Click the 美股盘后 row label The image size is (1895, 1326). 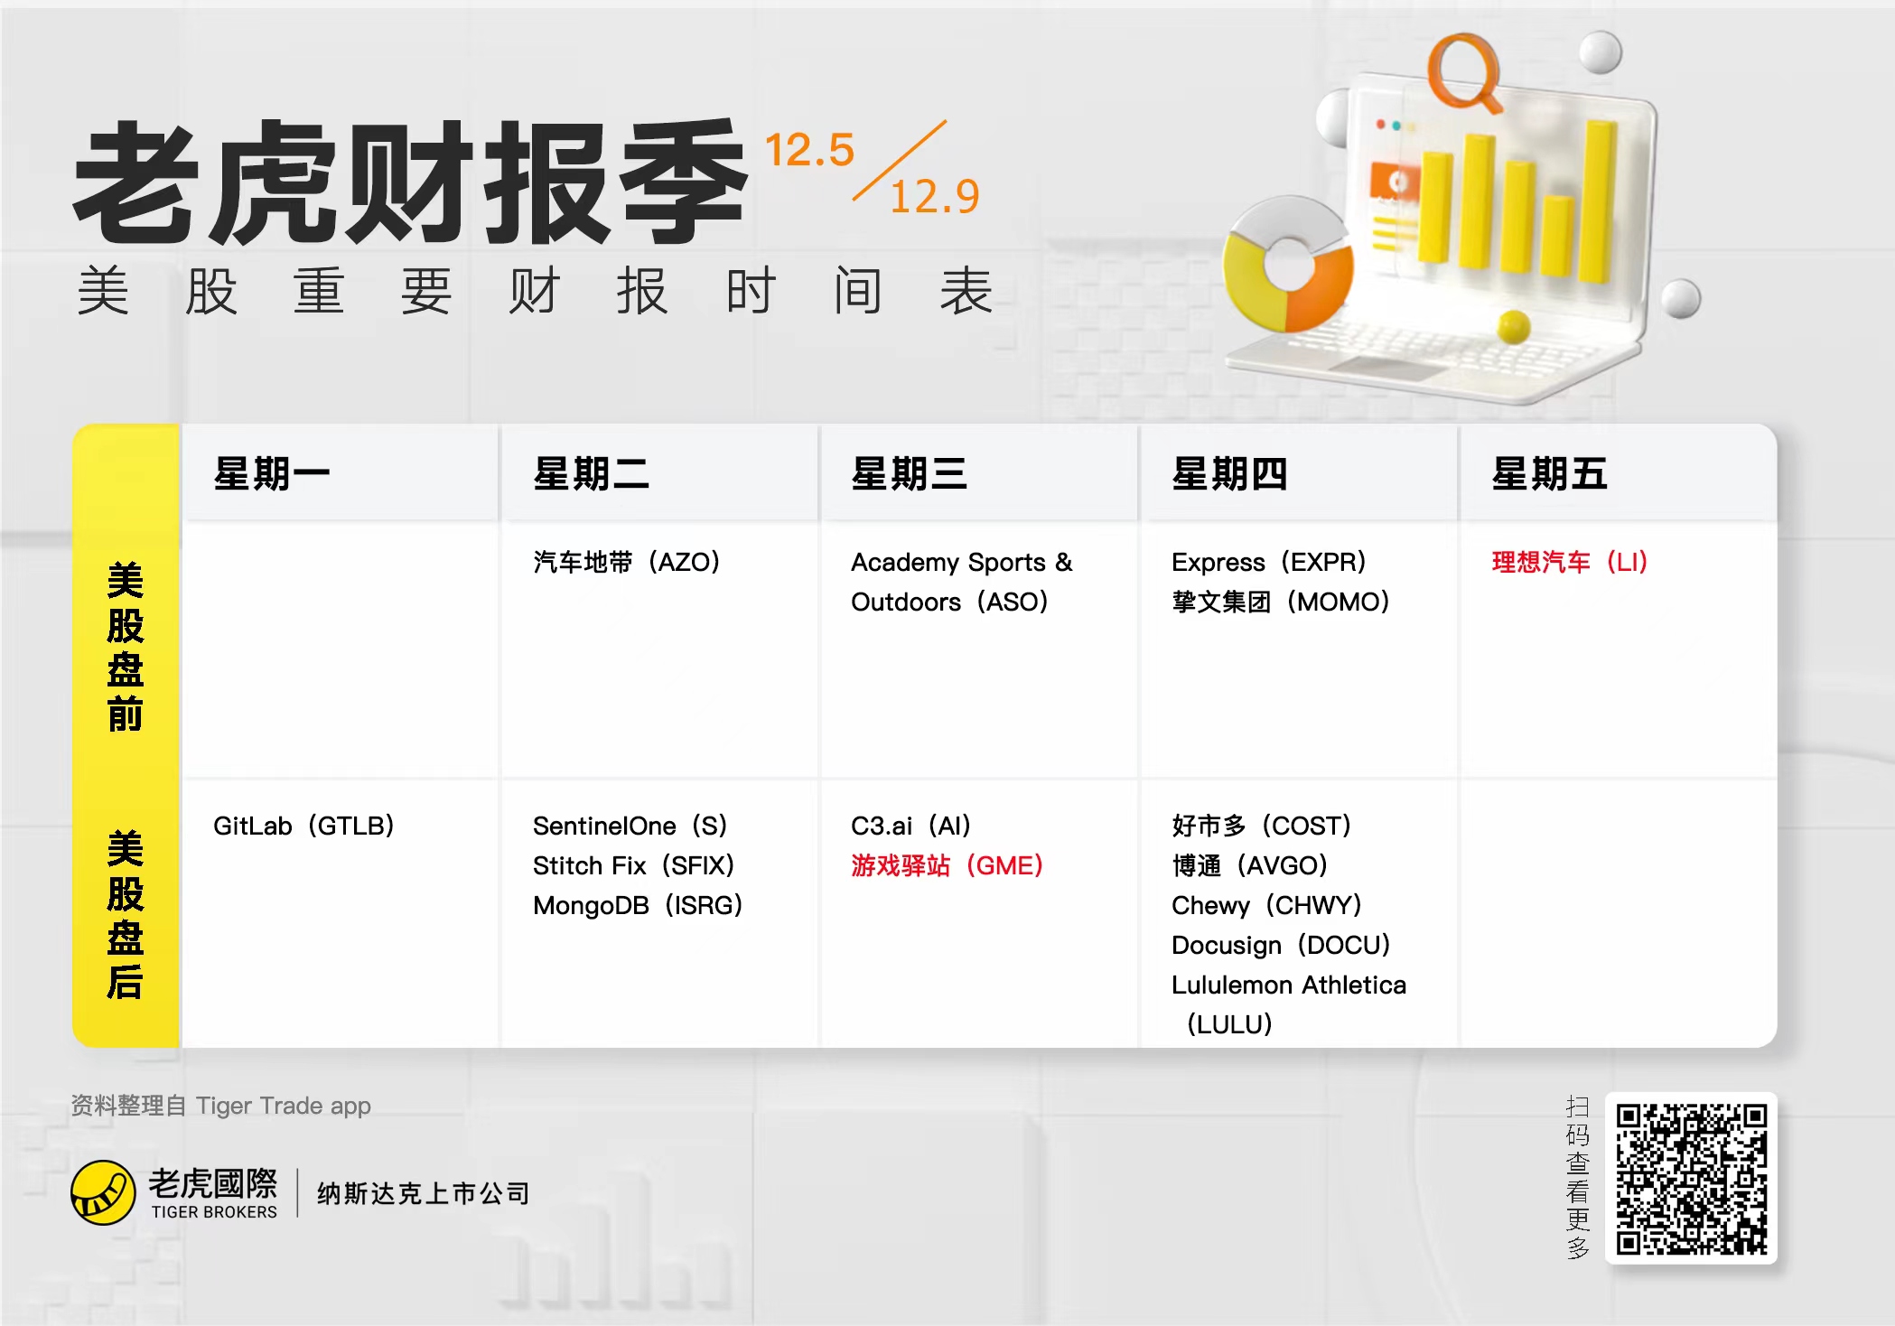[x=125, y=914]
